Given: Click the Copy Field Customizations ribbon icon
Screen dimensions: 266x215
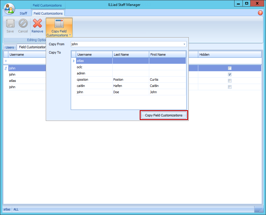Looking at the screenshot, I should pyautogui.click(x=59, y=24).
